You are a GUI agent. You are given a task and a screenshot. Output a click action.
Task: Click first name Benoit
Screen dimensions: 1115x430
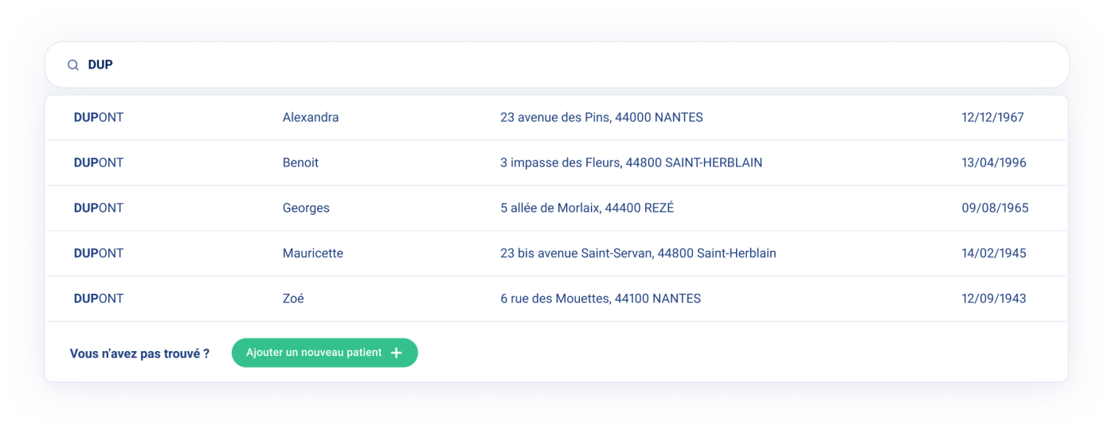(300, 162)
